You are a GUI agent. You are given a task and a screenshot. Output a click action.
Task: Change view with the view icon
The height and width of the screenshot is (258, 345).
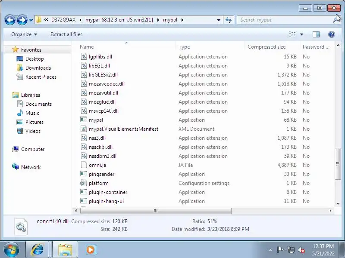292,34
